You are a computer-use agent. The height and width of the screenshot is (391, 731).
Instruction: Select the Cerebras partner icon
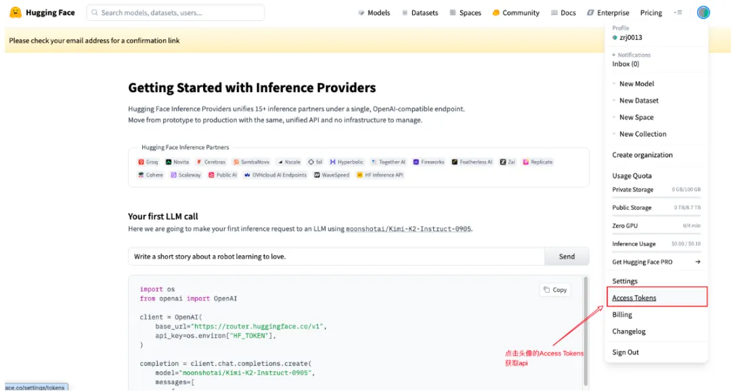pos(199,162)
